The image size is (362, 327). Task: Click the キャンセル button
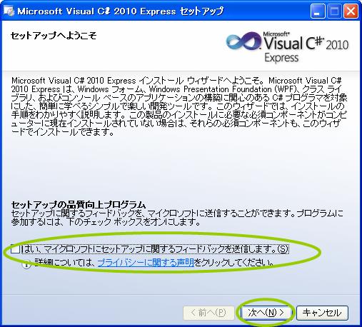coord(322,313)
